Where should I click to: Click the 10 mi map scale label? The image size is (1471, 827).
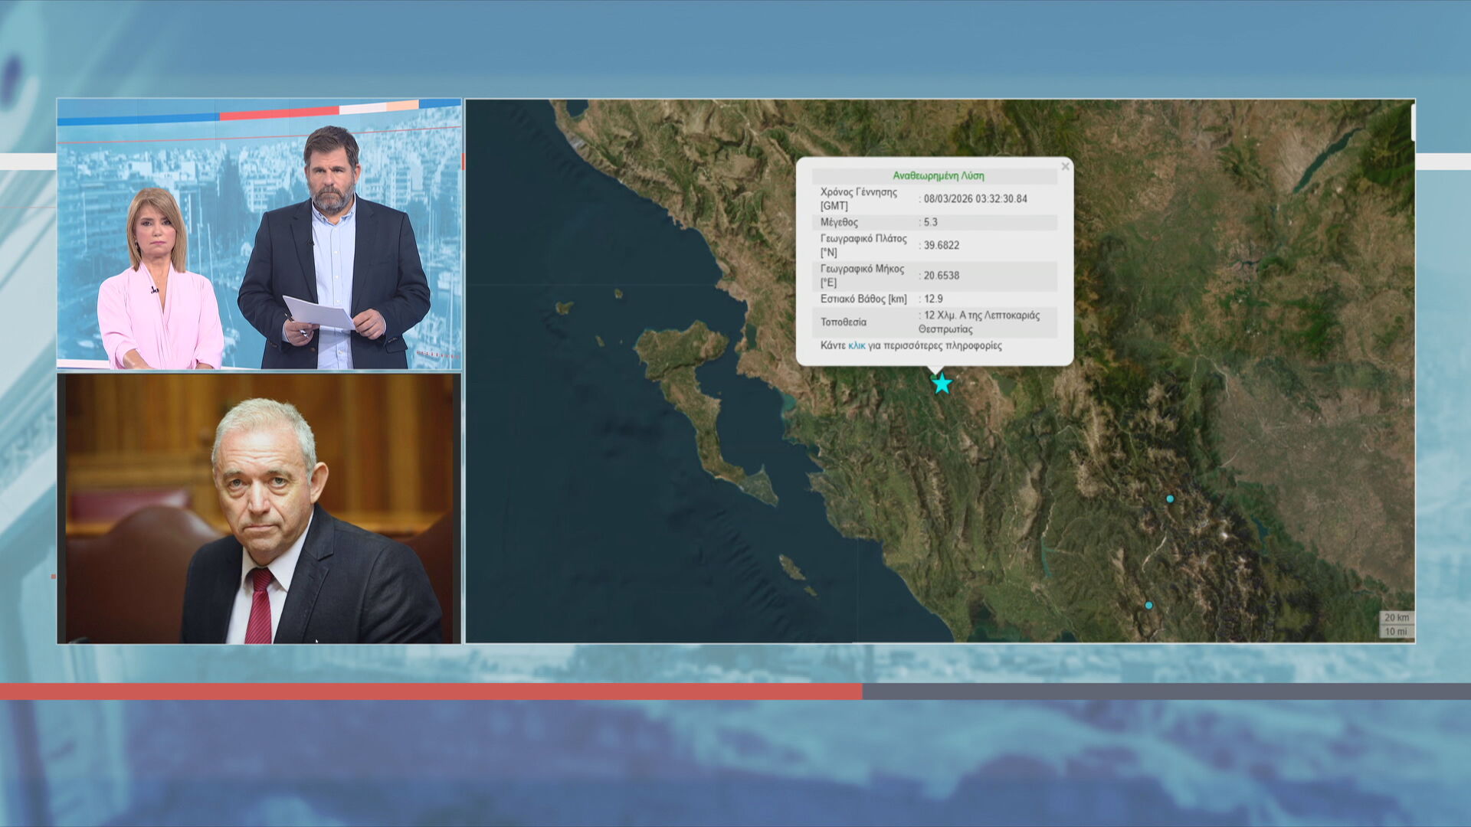coord(1396,632)
